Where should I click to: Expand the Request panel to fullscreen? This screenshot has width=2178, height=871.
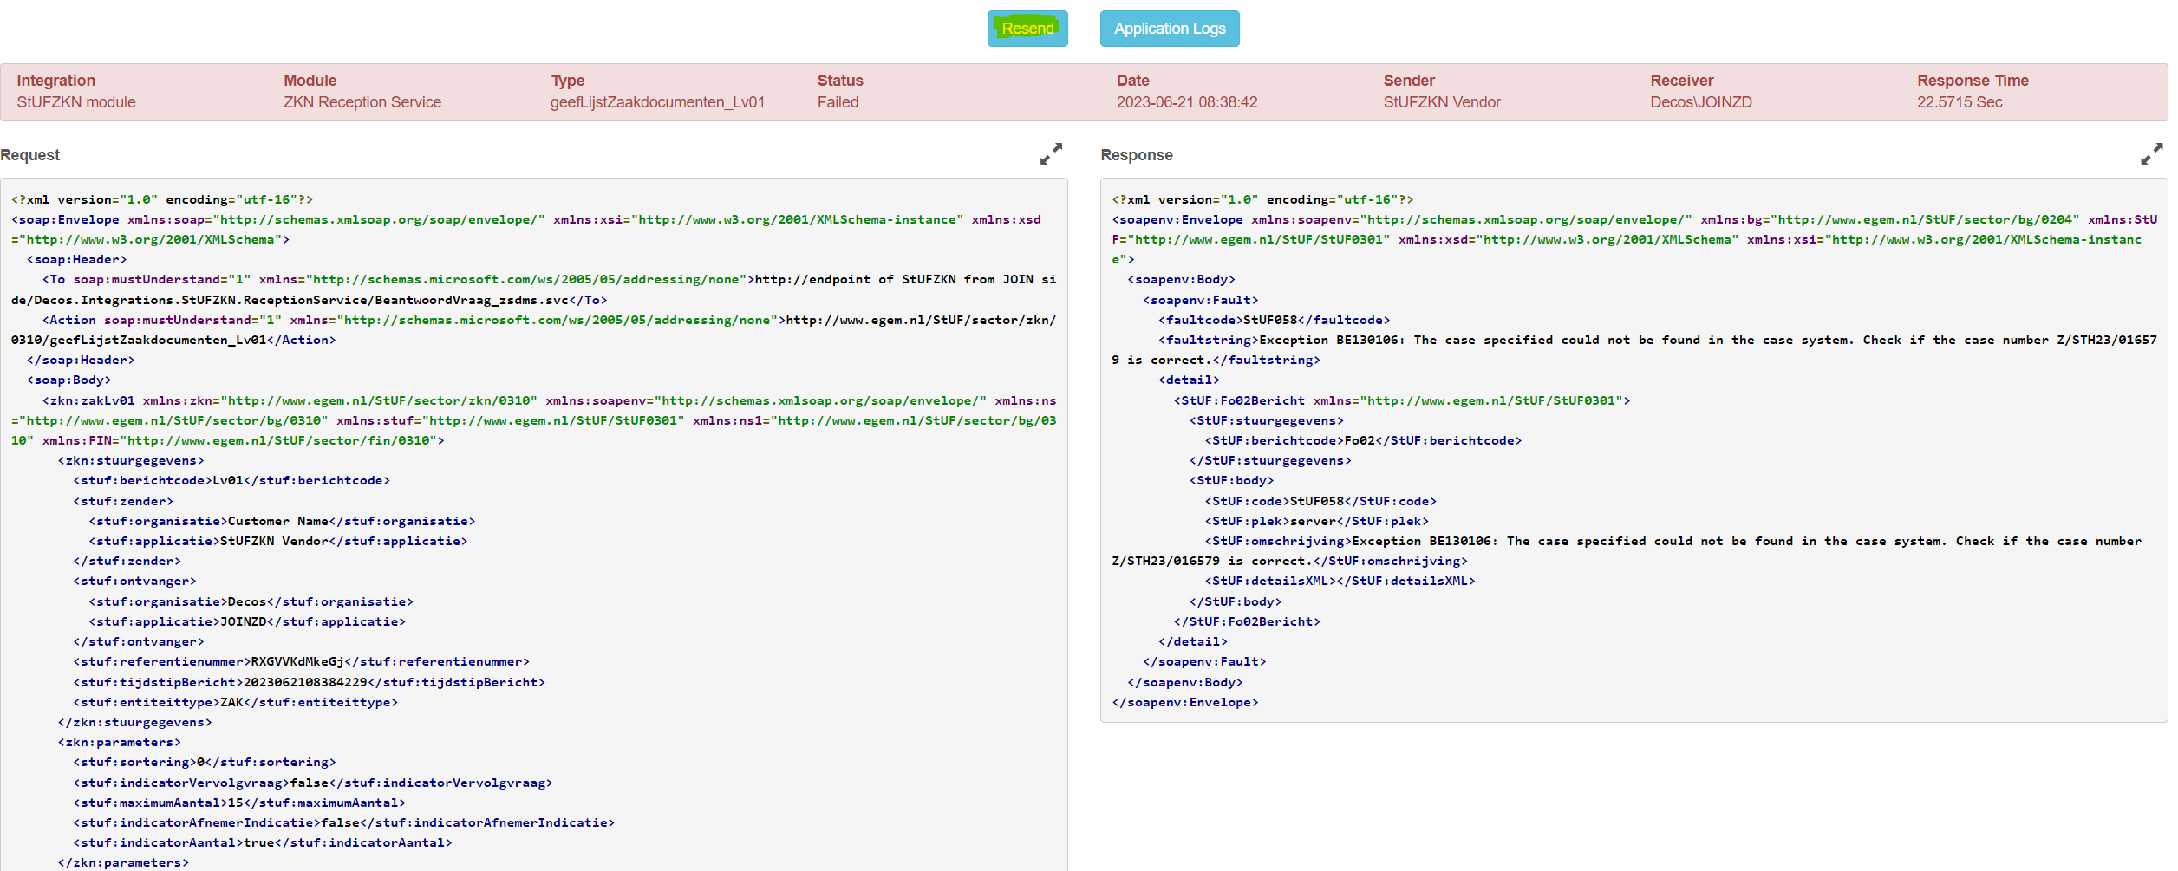click(x=1051, y=154)
